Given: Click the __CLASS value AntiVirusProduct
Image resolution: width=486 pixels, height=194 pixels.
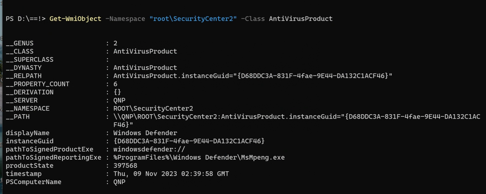Looking at the screenshot, I should 145,51.
